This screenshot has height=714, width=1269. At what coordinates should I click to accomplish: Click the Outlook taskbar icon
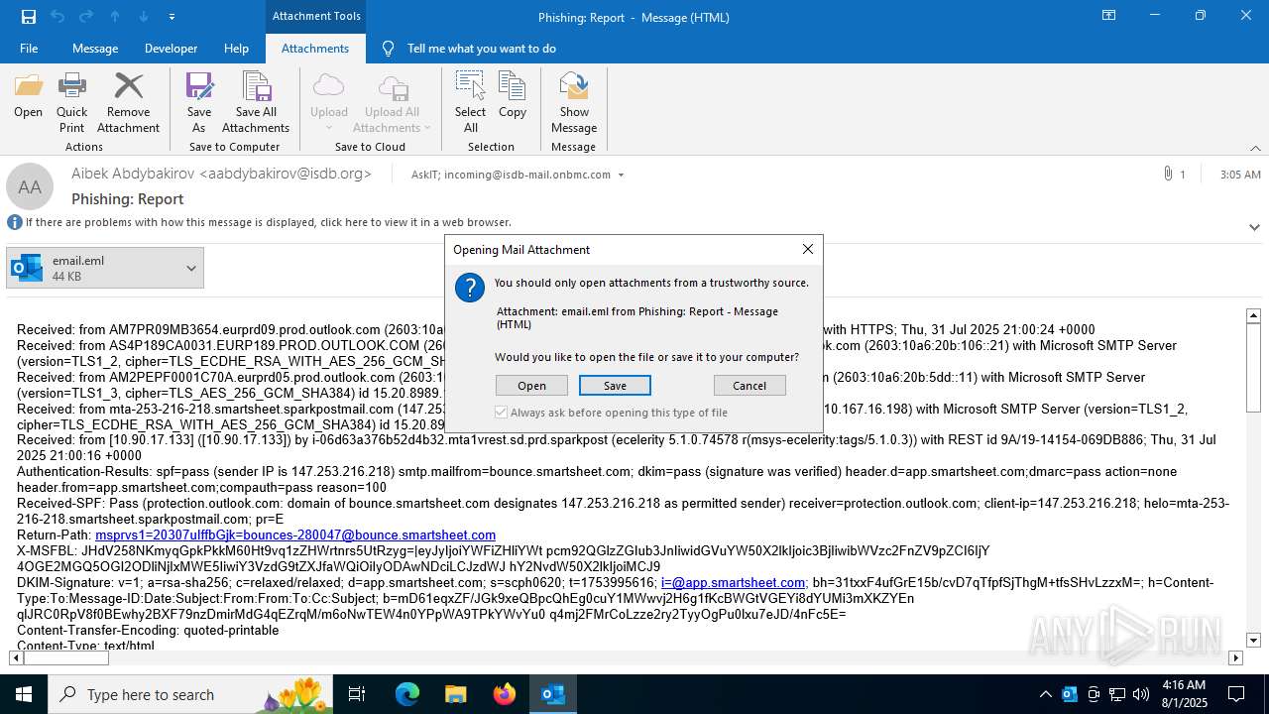[553, 694]
